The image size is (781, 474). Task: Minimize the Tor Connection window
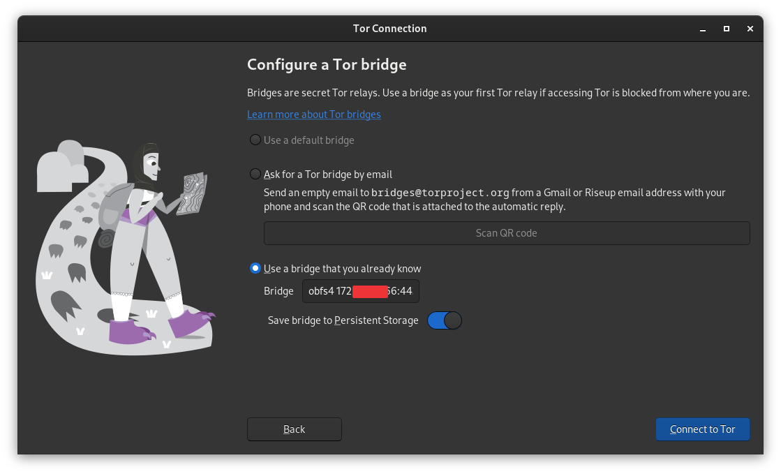click(703, 29)
